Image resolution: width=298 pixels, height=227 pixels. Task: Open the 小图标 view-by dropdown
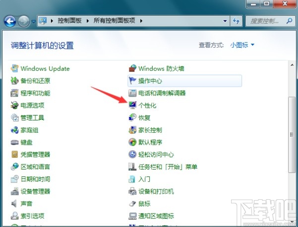242,45
